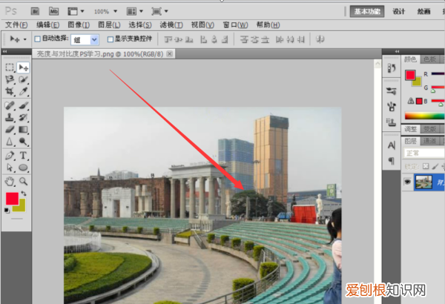Select the Hand tool
The height and width of the screenshot is (304, 445).
point(10,180)
